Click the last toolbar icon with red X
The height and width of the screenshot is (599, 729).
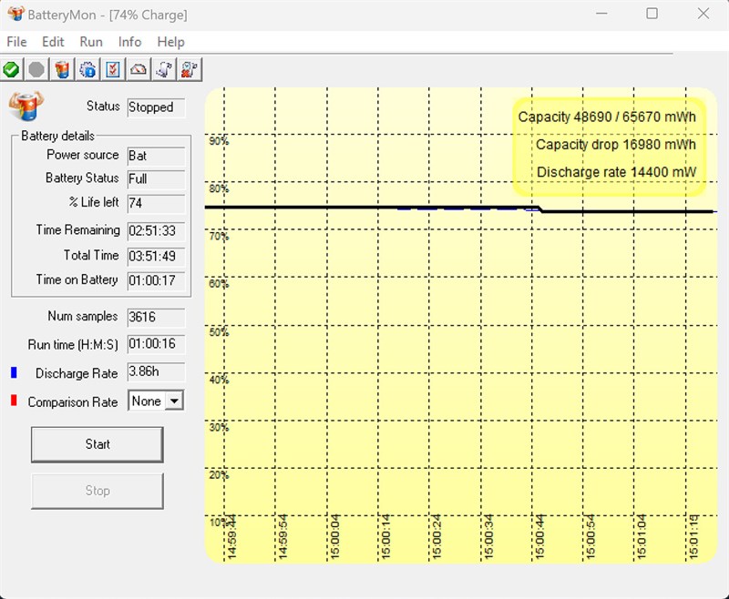[190, 69]
